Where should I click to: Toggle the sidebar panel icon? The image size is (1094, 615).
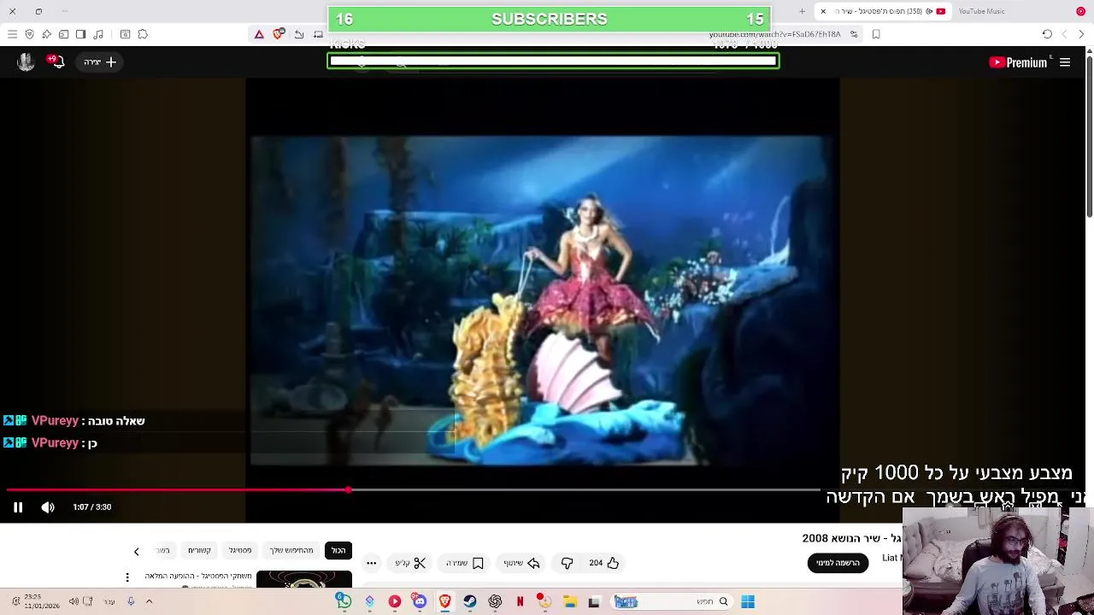tap(80, 34)
